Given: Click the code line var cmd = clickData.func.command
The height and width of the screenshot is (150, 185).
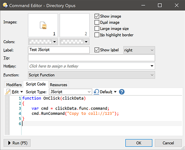Looking at the screenshot, I should click(x=70, y=108).
